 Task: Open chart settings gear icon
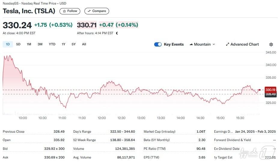(271, 44)
